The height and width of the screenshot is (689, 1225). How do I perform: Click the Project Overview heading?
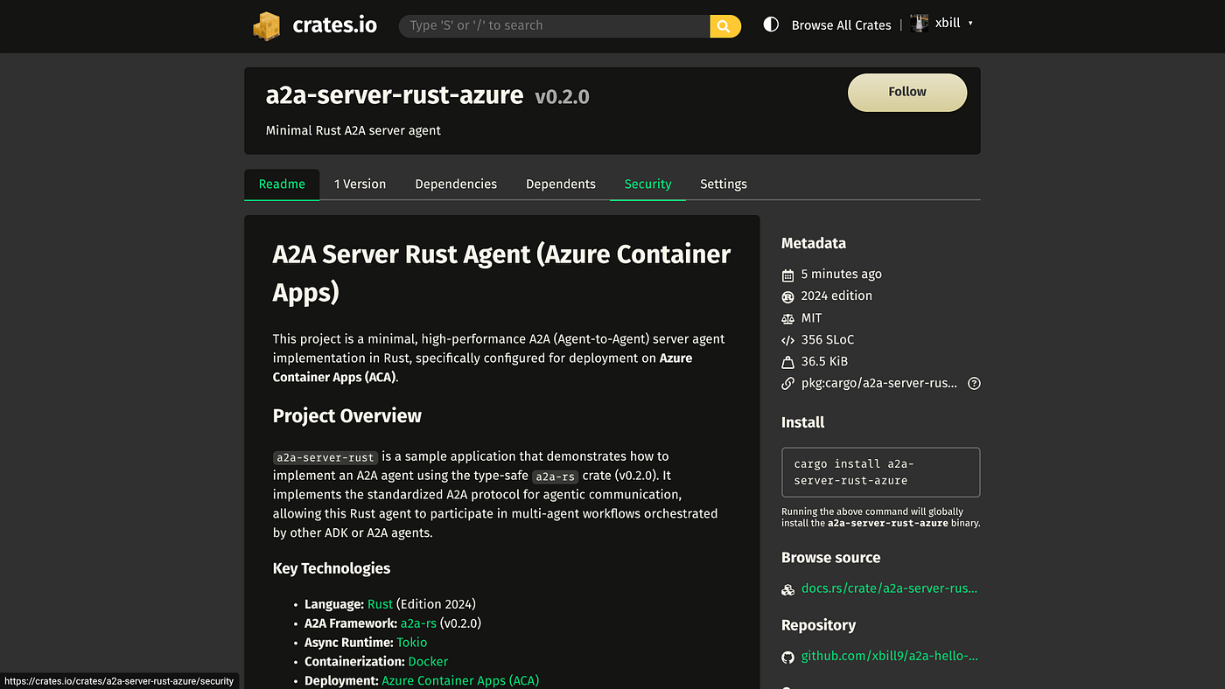pyautogui.click(x=347, y=416)
